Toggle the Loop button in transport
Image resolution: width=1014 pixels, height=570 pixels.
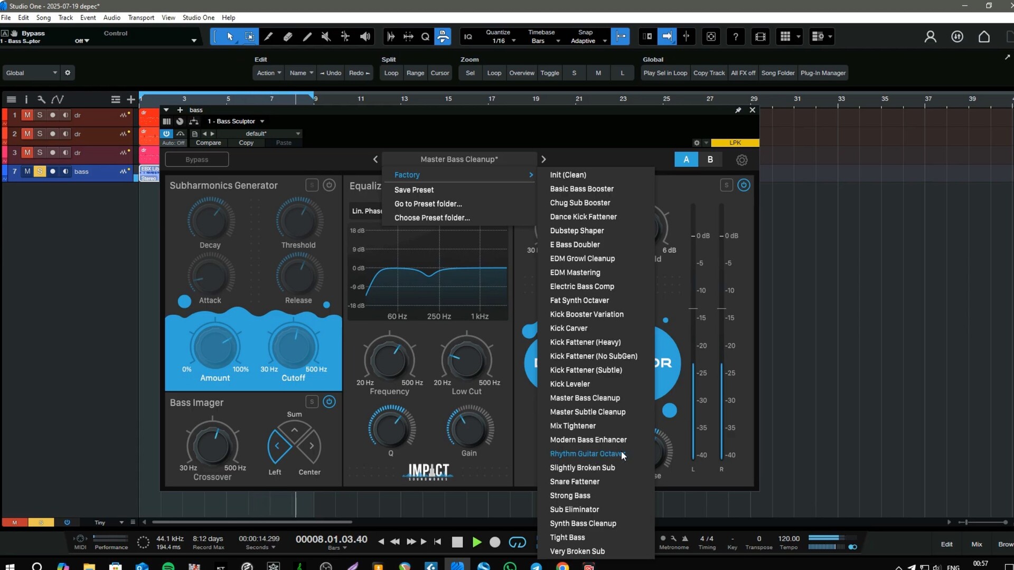[x=517, y=542]
